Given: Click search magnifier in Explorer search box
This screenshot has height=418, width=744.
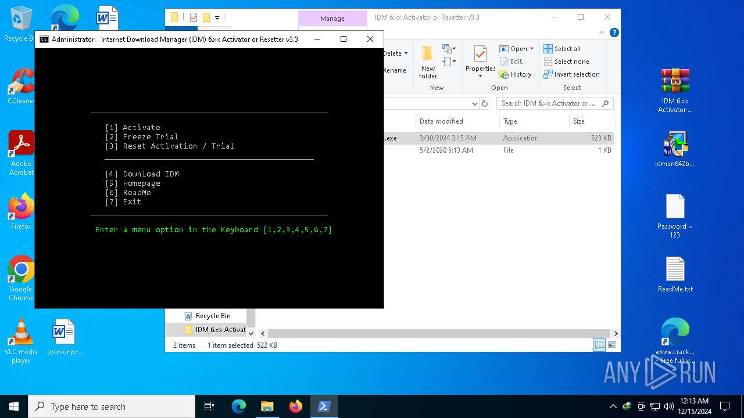Looking at the screenshot, I should (605, 103).
